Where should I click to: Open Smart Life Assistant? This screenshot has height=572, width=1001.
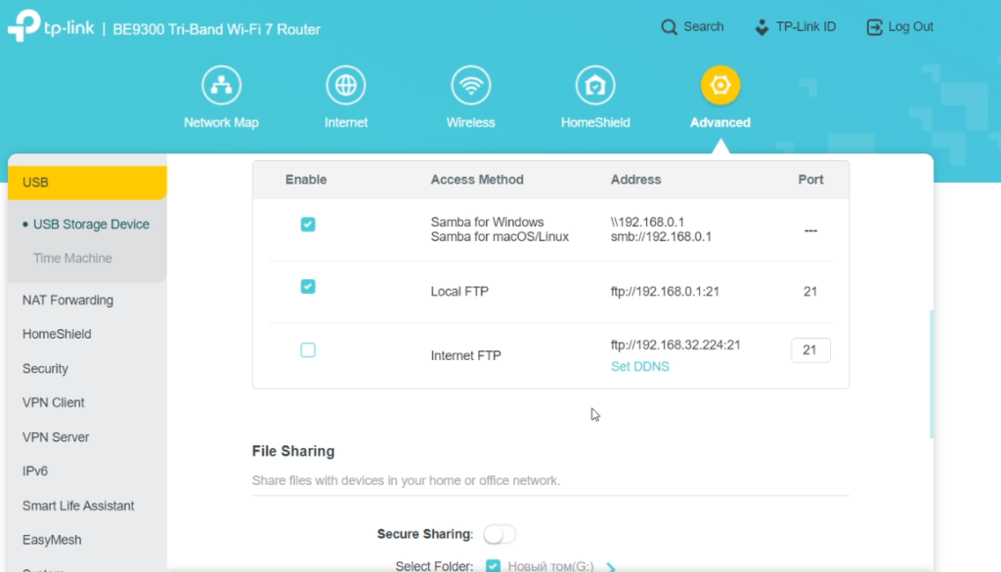point(78,506)
